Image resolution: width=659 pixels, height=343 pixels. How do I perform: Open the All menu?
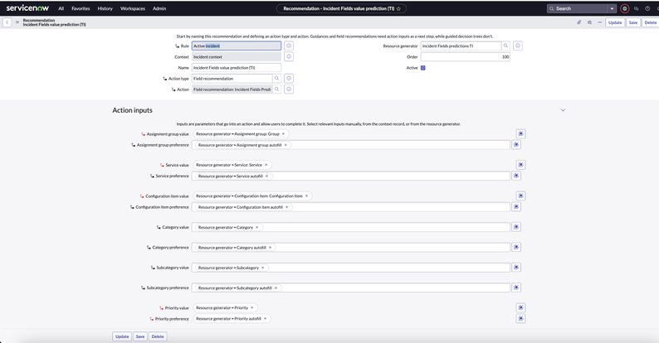pos(61,8)
